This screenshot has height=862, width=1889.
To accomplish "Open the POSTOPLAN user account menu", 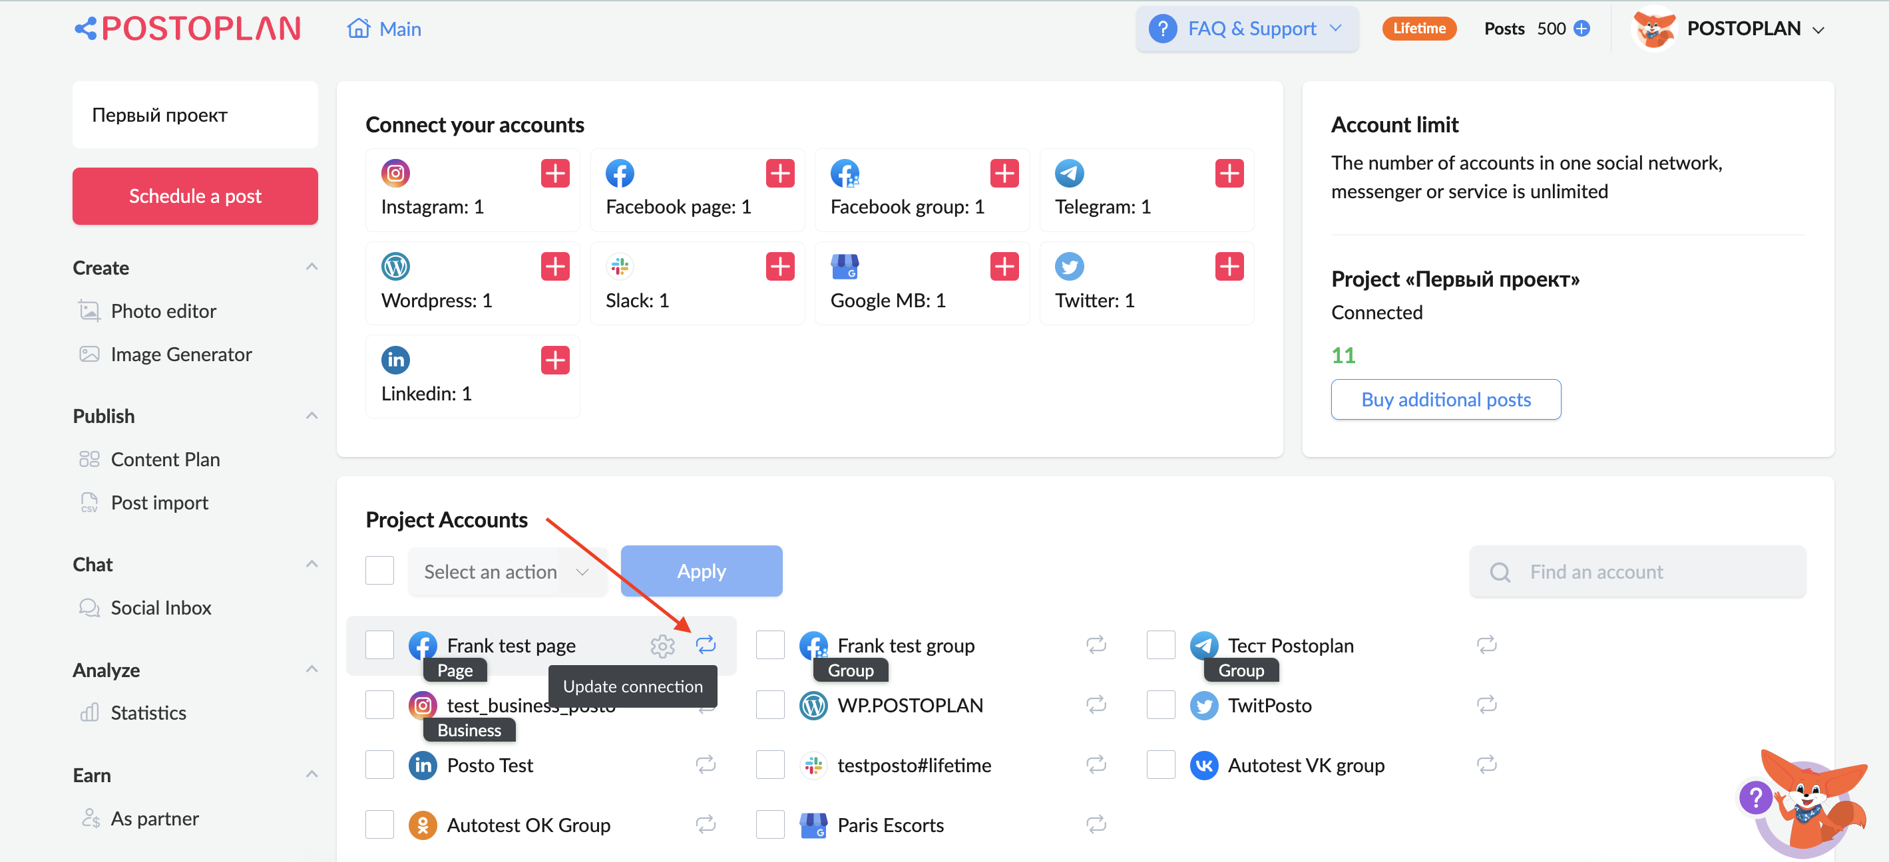I will 1729,29.
